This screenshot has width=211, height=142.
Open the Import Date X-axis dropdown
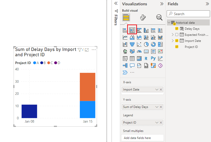[157, 90]
